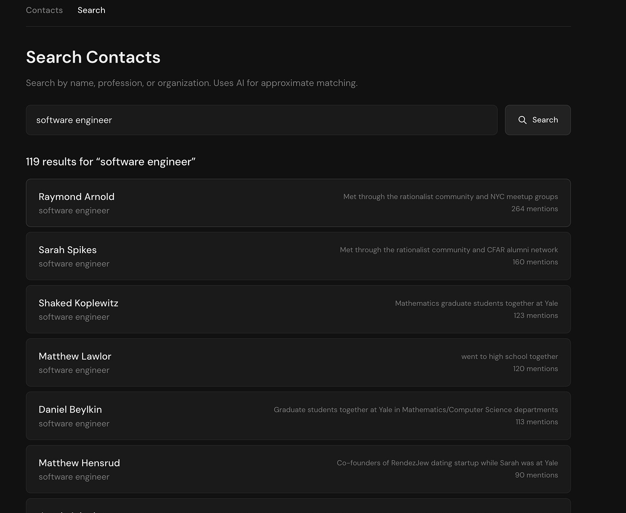The width and height of the screenshot is (626, 513).
Task: Click the RendezJew dating startup description
Action: tap(447, 463)
